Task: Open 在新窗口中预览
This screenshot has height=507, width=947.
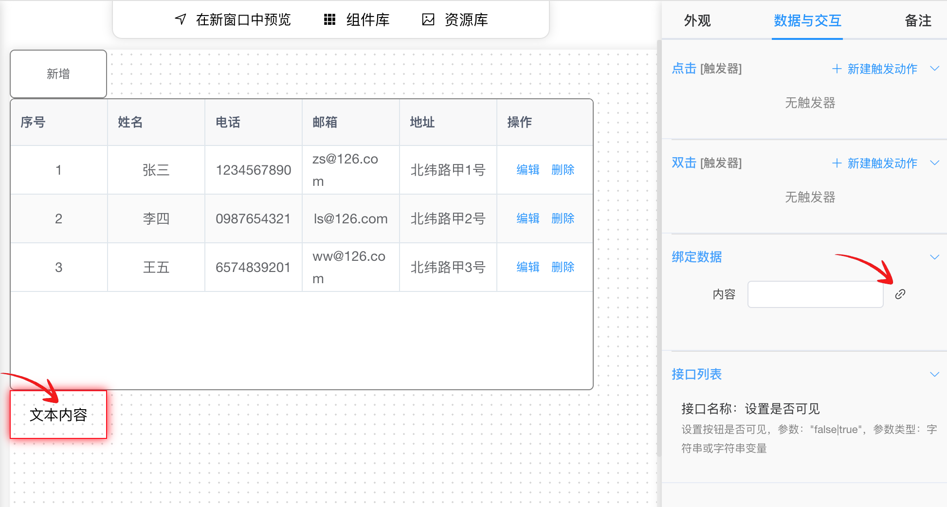Action: (233, 19)
